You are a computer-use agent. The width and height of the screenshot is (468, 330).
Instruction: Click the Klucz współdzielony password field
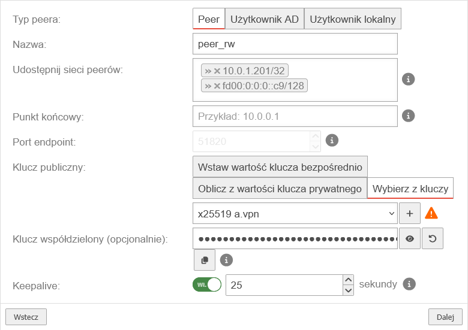coord(295,238)
